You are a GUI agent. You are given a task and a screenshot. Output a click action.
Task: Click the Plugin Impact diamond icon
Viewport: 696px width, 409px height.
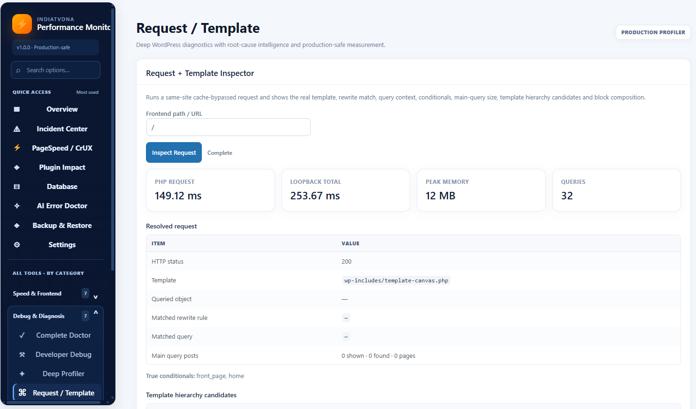[17, 167]
